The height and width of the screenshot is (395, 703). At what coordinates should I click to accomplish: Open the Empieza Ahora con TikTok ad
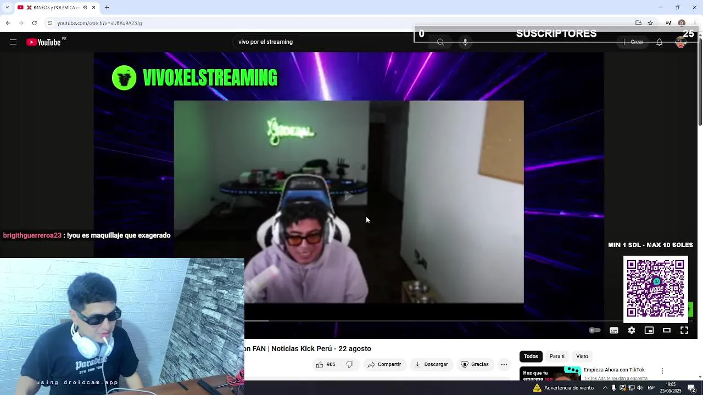[614, 370]
